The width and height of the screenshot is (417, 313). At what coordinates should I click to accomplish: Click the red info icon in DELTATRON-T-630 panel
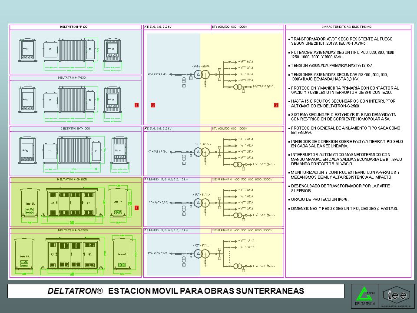(137, 105)
